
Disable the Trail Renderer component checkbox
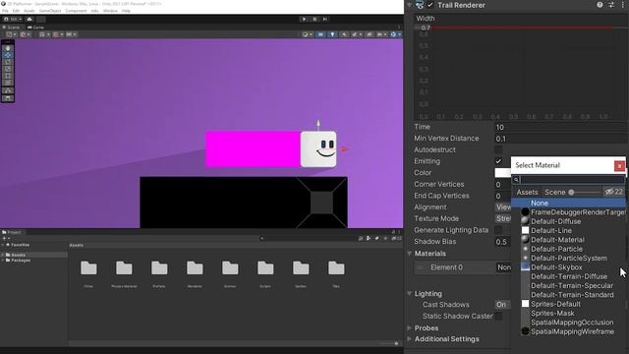430,5
